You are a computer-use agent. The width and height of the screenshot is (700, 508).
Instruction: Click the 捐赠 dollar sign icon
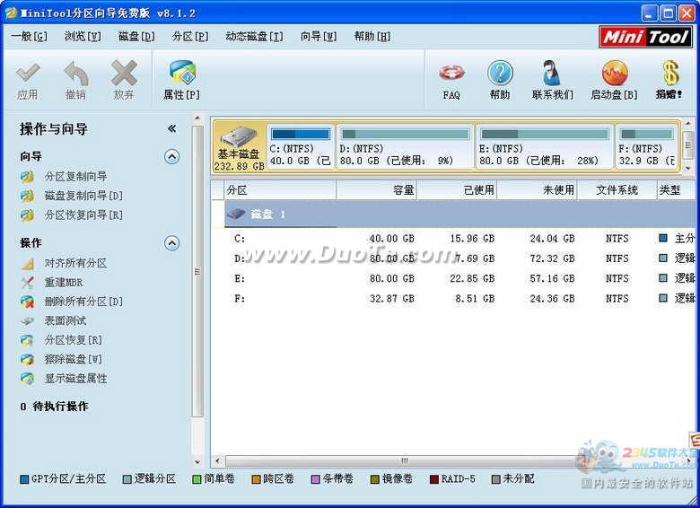click(x=669, y=74)
